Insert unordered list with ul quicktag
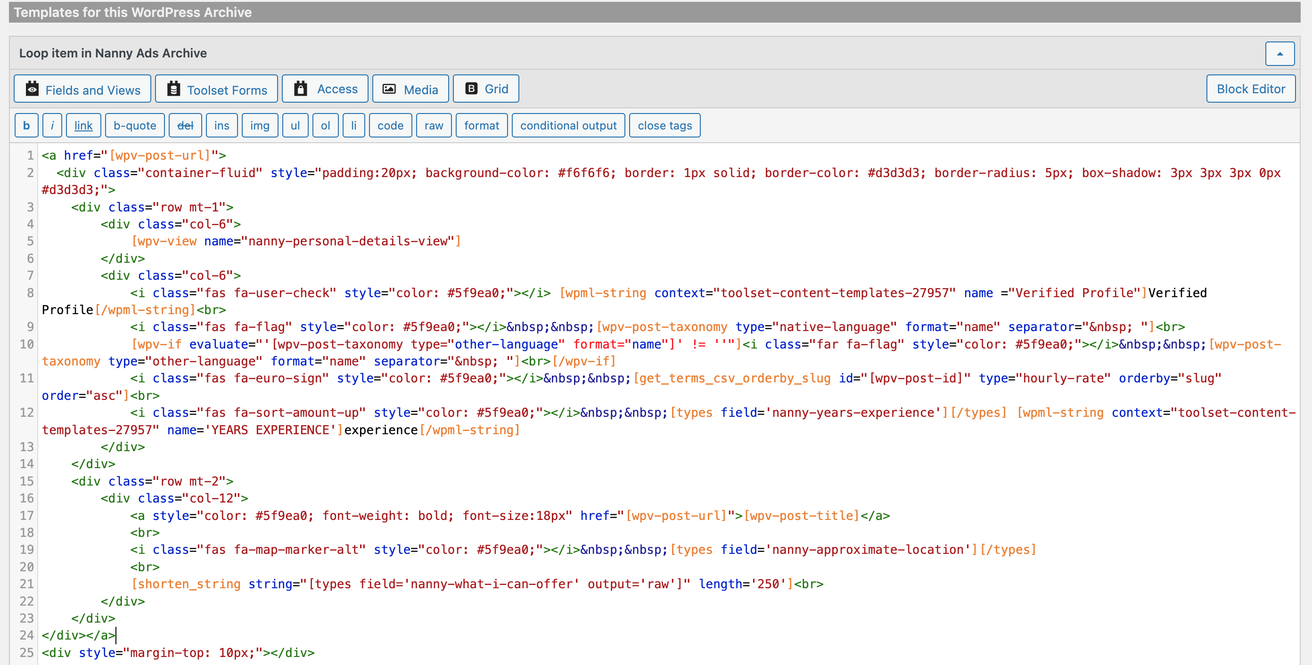This screenshot has height=665, width=1312. click(295, 125)
